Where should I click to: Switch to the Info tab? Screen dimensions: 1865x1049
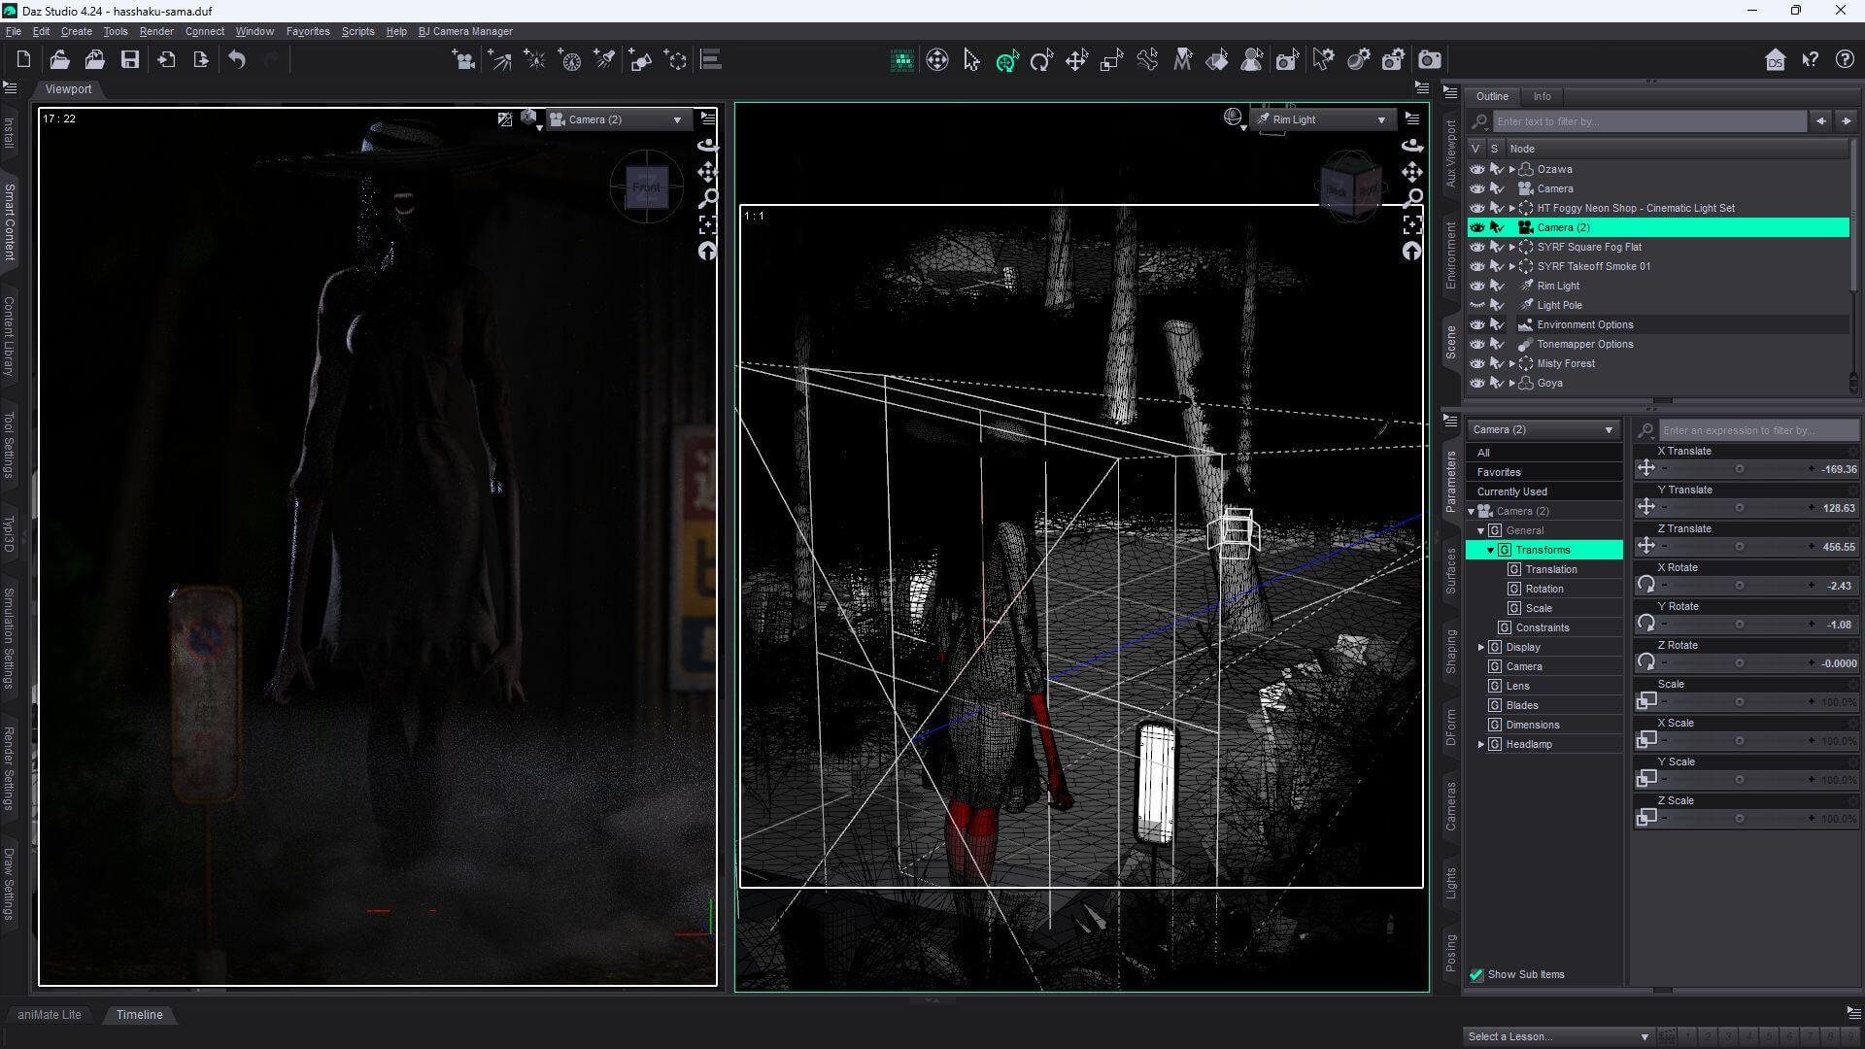coord(1542,96)
